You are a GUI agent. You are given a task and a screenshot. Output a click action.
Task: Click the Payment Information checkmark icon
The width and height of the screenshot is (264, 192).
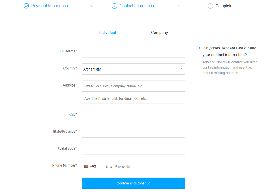coord(26,6)
